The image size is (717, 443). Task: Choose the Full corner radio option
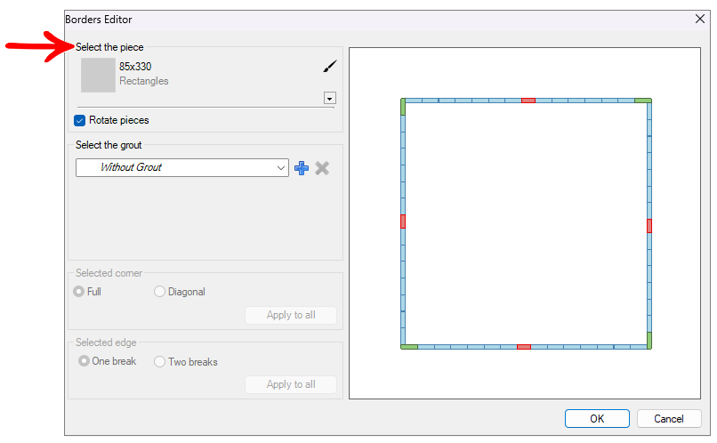(x=79, y=292)
